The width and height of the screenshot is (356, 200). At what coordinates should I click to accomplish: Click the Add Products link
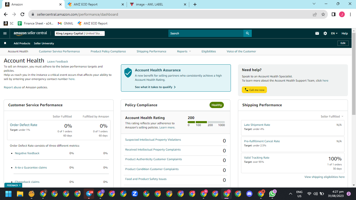click(22, 43)
